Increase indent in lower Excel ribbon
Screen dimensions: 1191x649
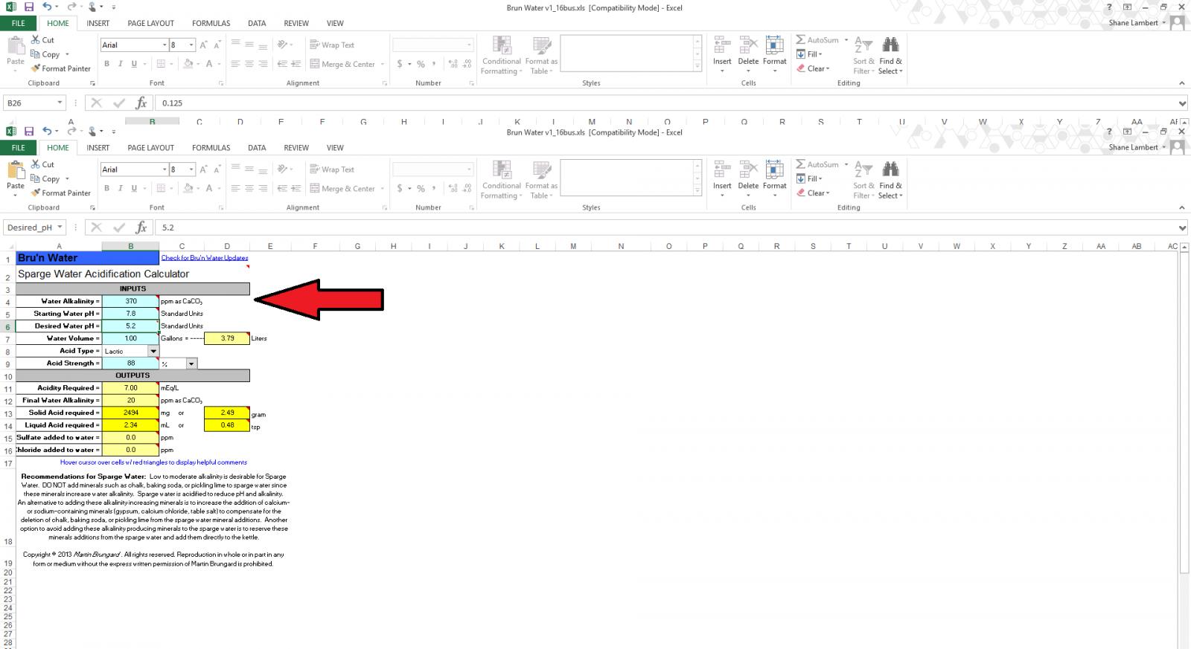pyautogui.click(x=296, y=189)
